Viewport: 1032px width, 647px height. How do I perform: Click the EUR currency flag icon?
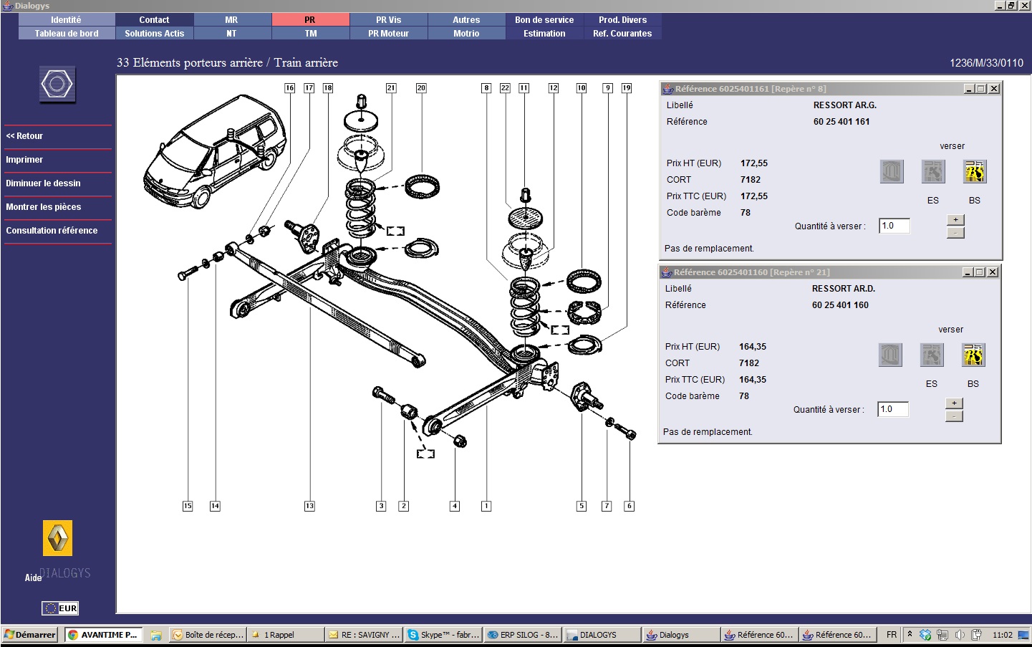pyautogui.click(x=60, y=608)
